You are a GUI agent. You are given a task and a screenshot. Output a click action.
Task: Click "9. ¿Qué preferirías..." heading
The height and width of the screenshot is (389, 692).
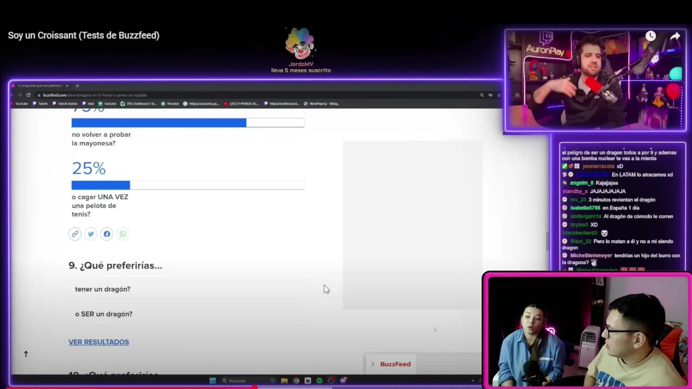pyautogui.click(x=115, y=265)
